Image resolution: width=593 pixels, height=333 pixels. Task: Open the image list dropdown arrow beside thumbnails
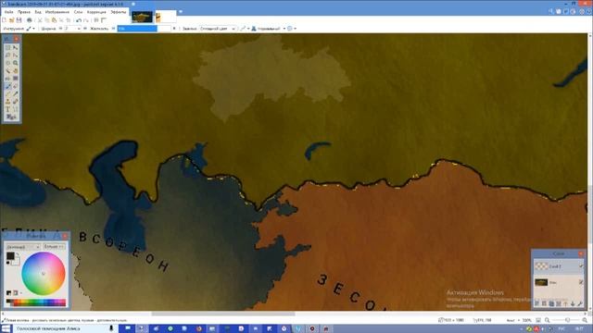(x=181, y=12)
